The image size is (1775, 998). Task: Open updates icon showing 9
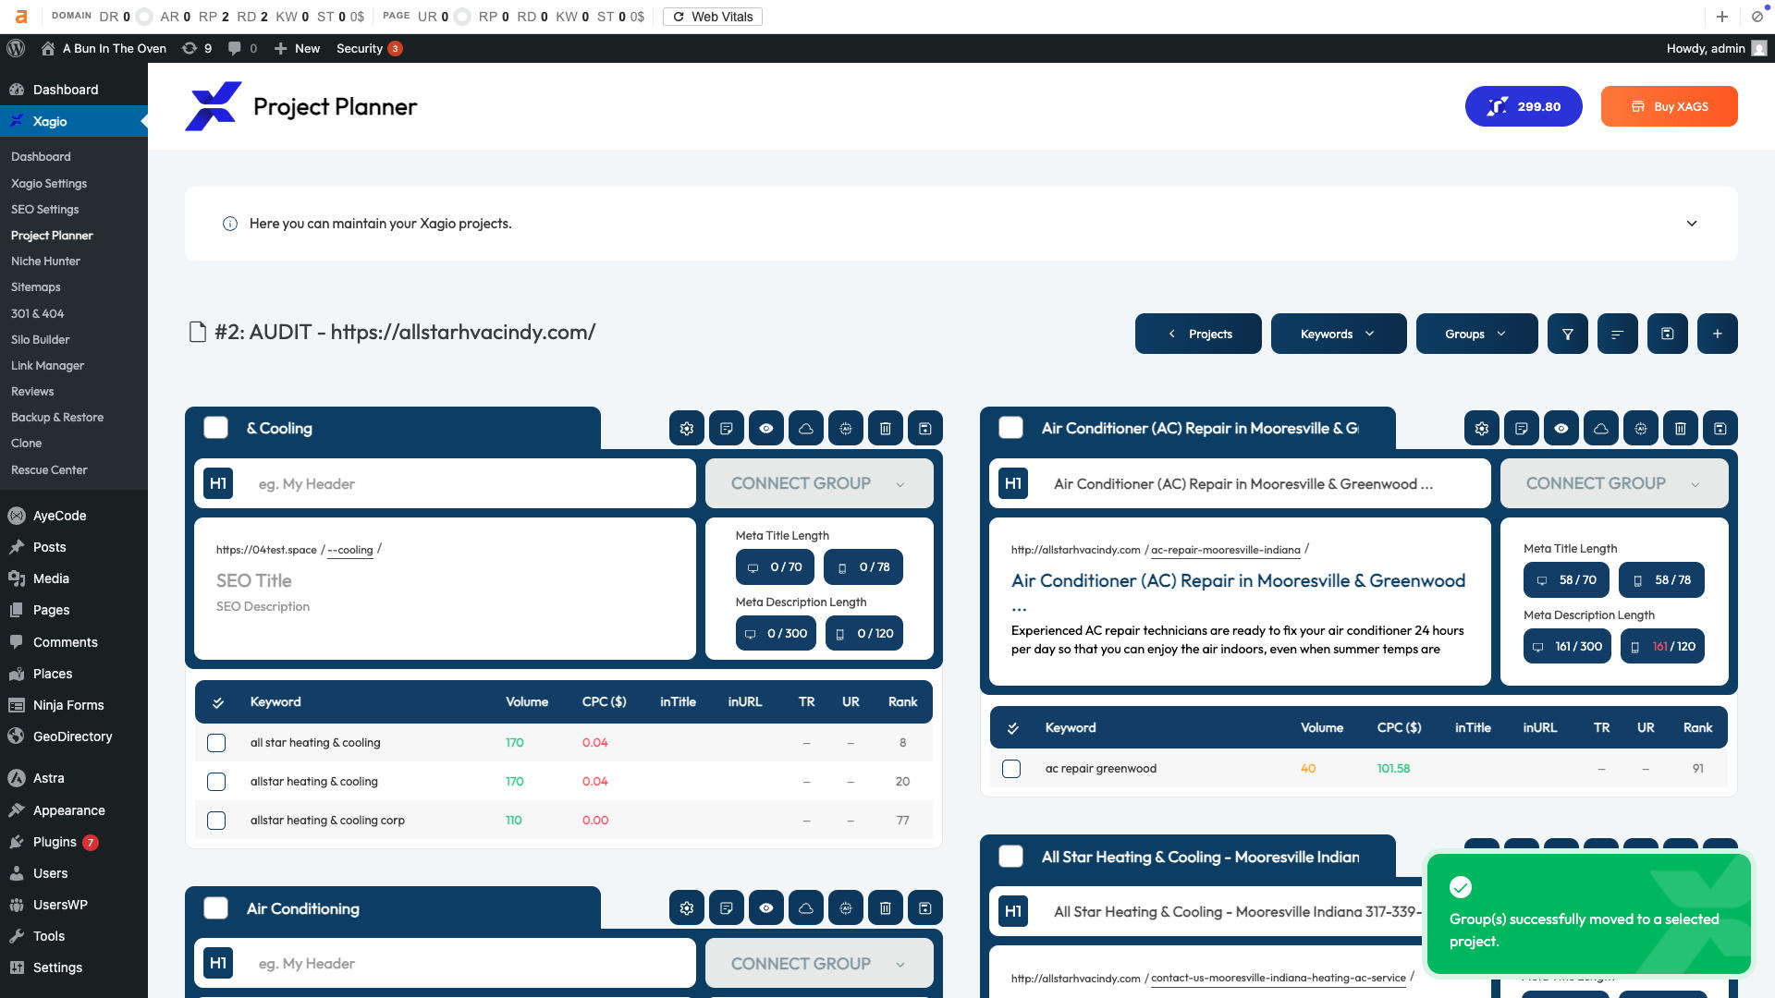196,48
